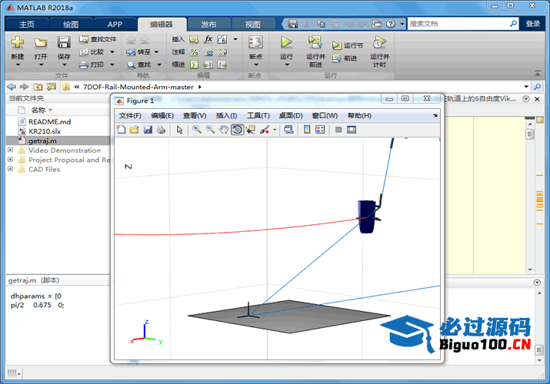This screenshot has height=384, width=550.
Task: Activate the Pan hand tool
Action: [223, 130]
